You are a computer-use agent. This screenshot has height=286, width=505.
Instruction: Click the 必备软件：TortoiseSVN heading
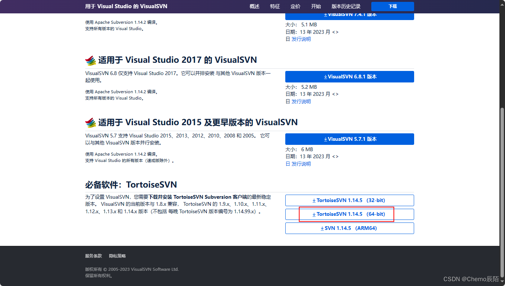point(131,185)
